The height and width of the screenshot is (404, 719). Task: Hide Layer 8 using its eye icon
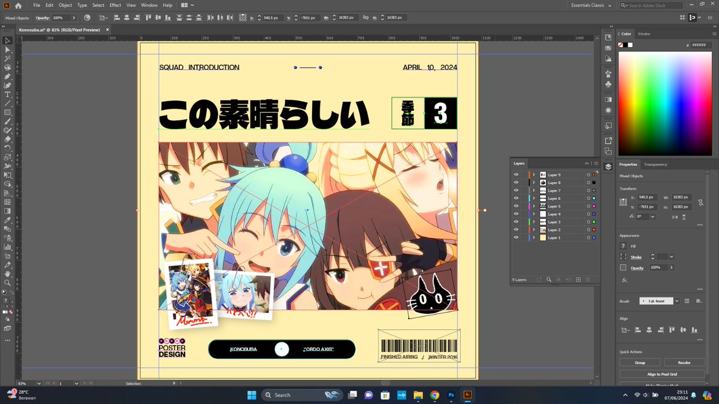[516, 183]
